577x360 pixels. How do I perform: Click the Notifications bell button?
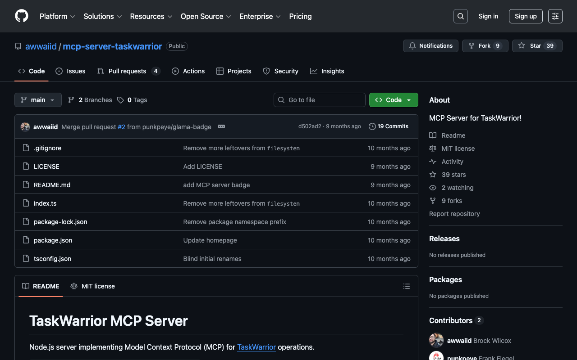[430, 46]
